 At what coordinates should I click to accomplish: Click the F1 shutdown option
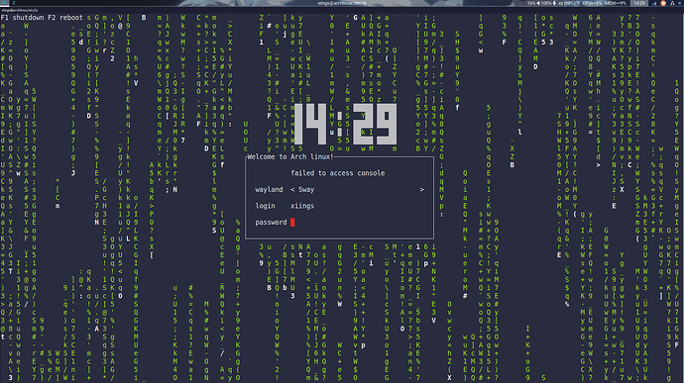[x=22, y=18]
